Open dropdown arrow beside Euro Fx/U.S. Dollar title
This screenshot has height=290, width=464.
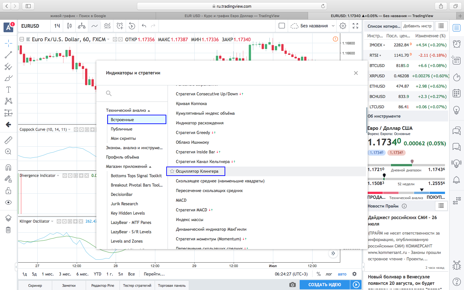[x=108, y=39]
